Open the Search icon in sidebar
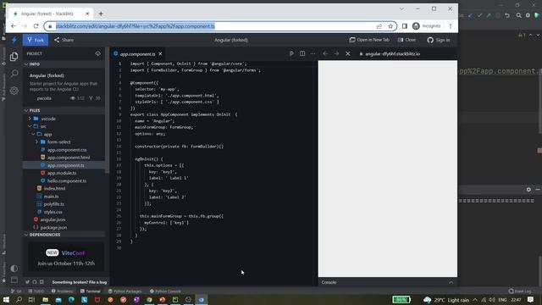The width and height of the screenshot is (542, 305). click(14, 74)
